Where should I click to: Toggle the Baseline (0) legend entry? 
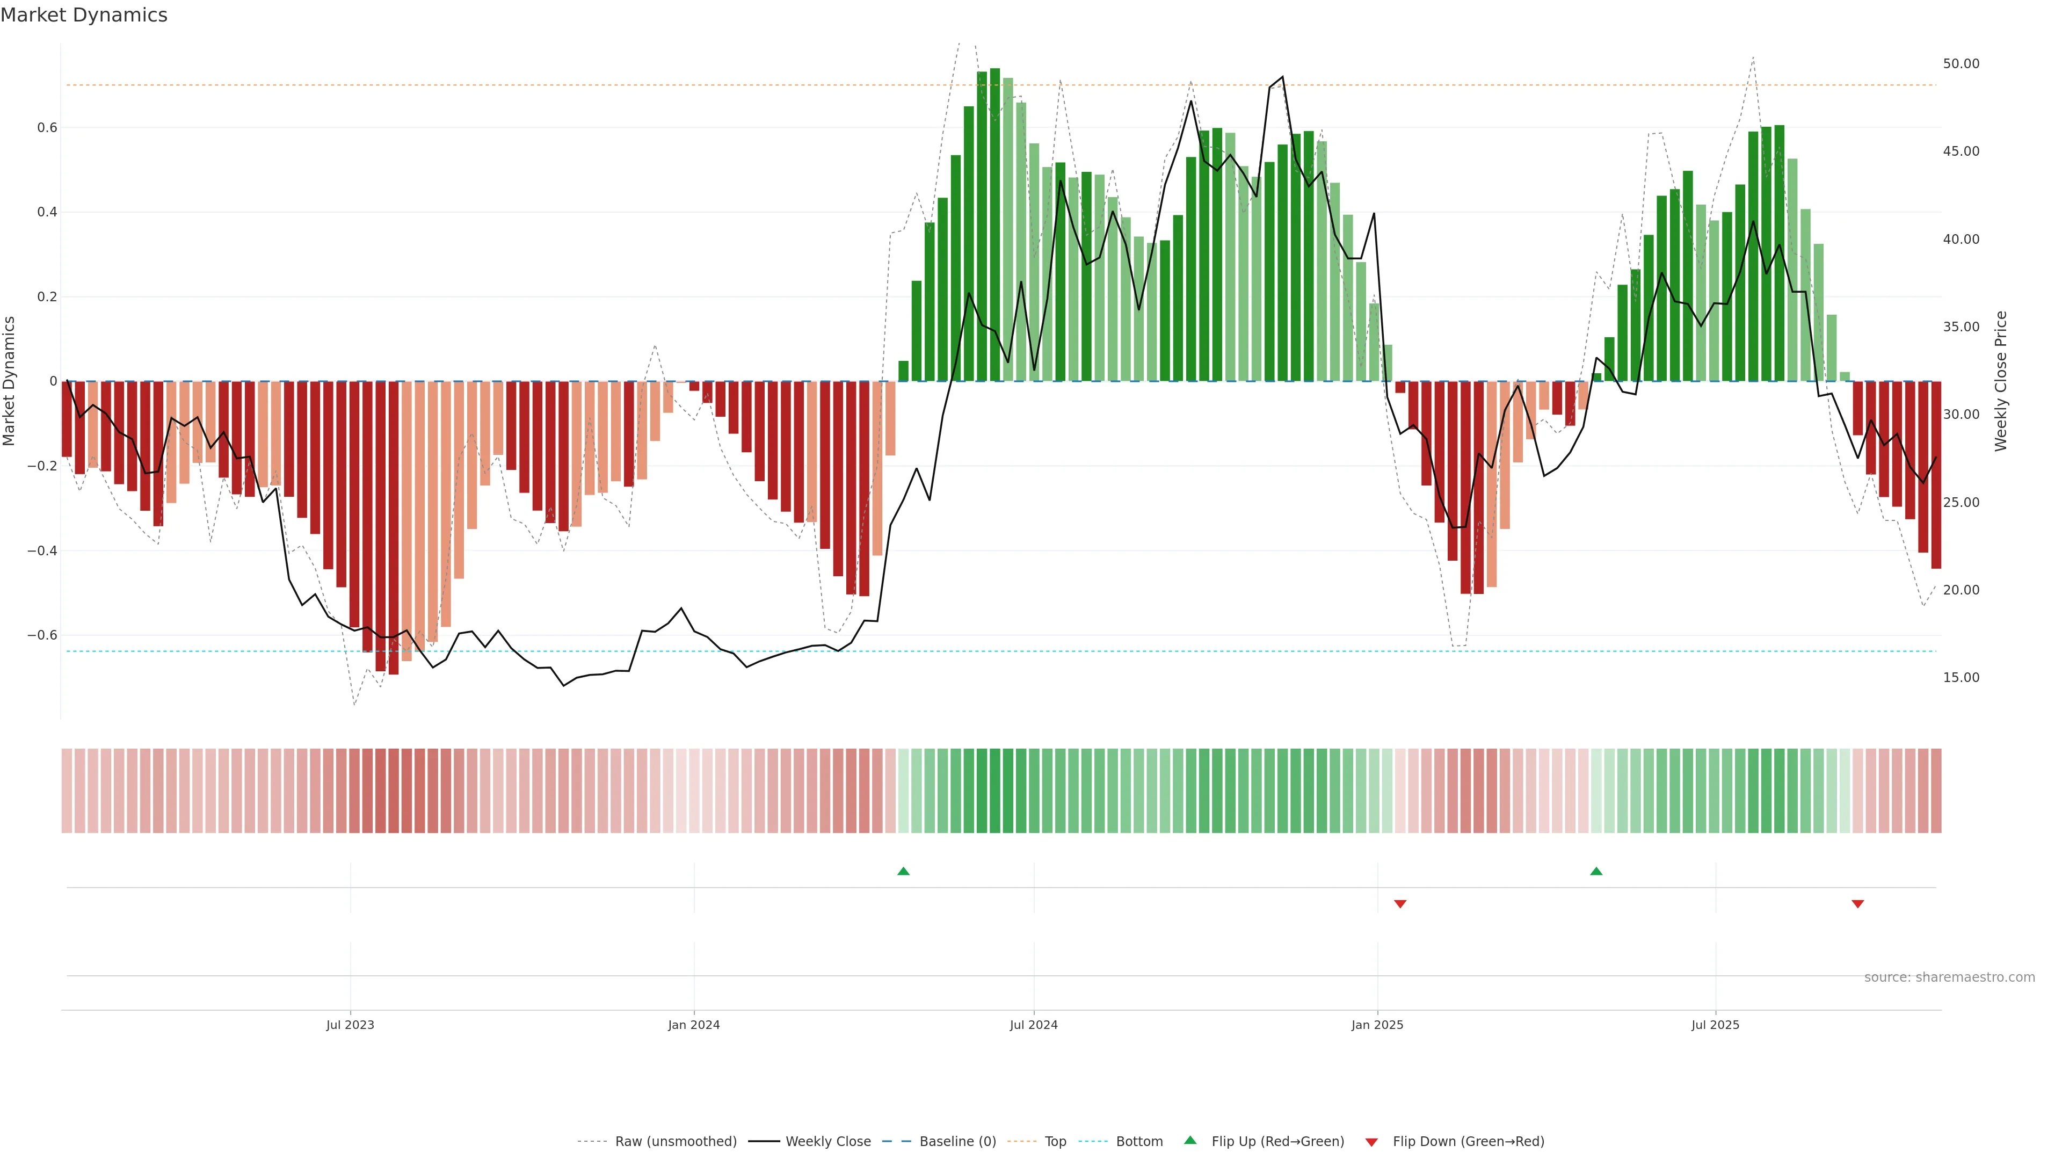click(957, 1142)
